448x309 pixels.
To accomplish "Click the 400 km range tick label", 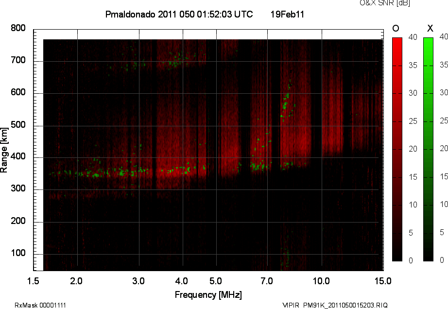I will (x=18, y=156).
